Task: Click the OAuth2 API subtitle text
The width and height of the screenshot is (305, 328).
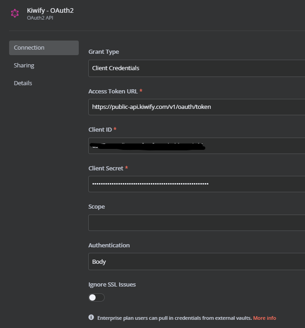Action: [40, 18]
